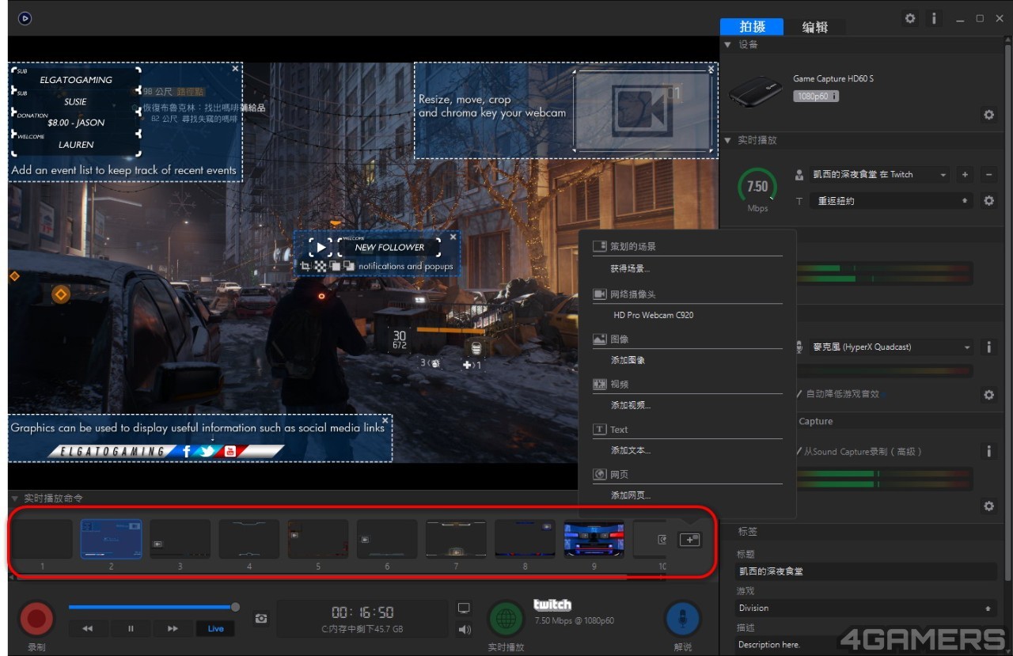Click the speaker volume icon

[x=465, y=630]
